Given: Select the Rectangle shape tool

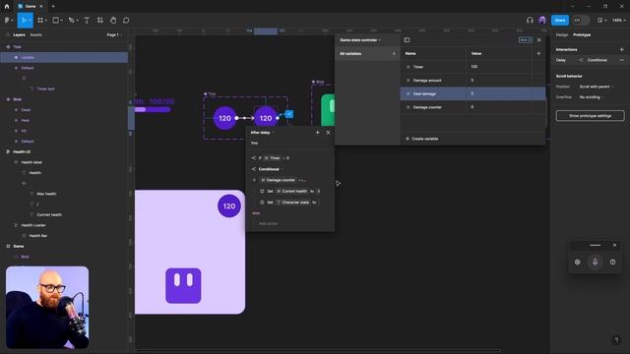Looking at the screenshot, I should [55, 20].
